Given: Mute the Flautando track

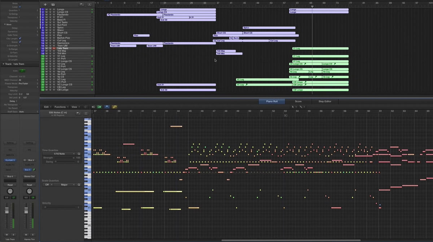Looking at the screenshot, I should [x=46, y=14].
